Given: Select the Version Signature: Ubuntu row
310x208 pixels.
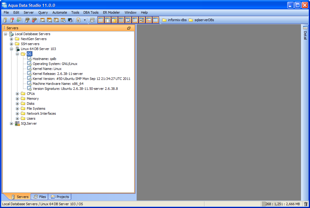Looking at the screenshot, I should pos(75,89).
